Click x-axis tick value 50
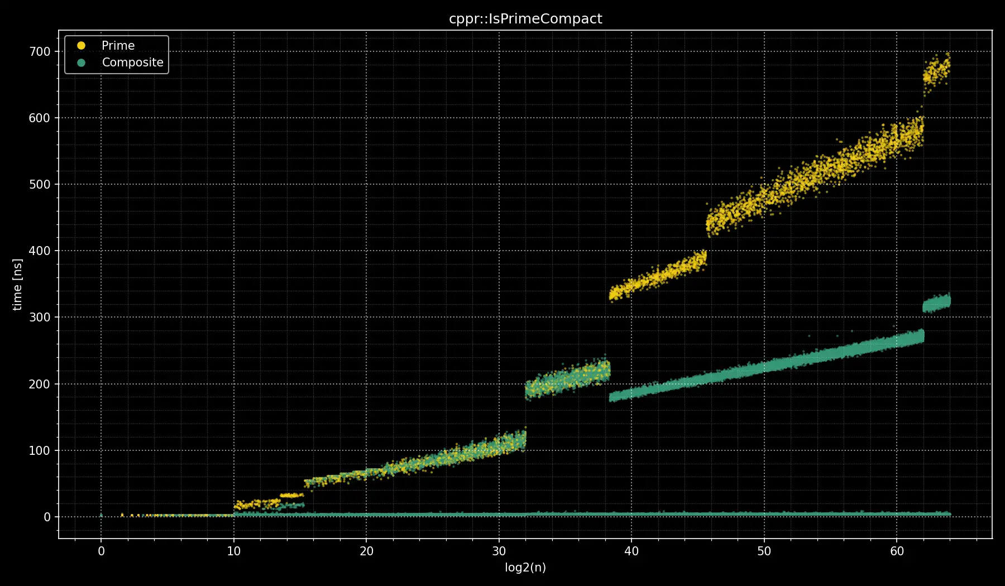The height and width of the screenshot is (586, 1005). 764,551
